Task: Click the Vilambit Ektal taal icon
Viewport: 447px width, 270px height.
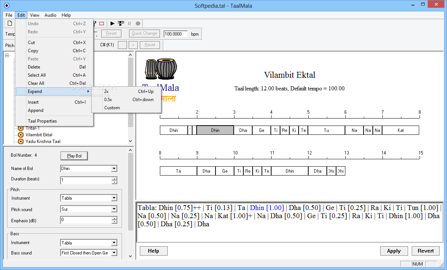Action: (21, 135)
